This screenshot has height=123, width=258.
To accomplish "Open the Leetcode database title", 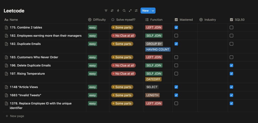I will [x=14, y=11].
